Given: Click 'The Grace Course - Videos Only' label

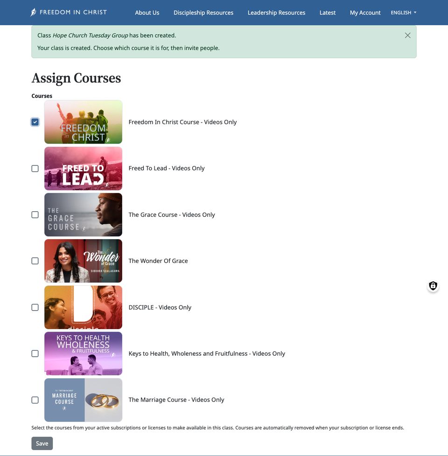Looking at the screenshot, I should tap(172, 214).
